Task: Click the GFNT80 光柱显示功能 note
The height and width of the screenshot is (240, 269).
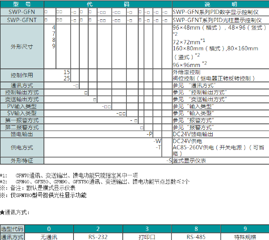Action: pos(43,195)
